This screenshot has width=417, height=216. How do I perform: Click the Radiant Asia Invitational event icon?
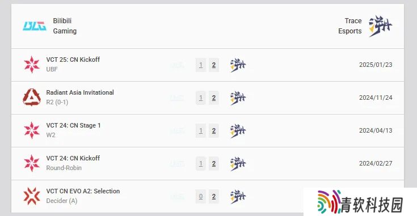[32, 98]
